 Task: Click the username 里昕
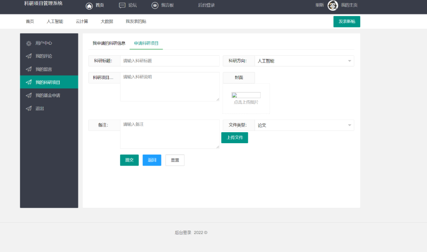[320, 5]
